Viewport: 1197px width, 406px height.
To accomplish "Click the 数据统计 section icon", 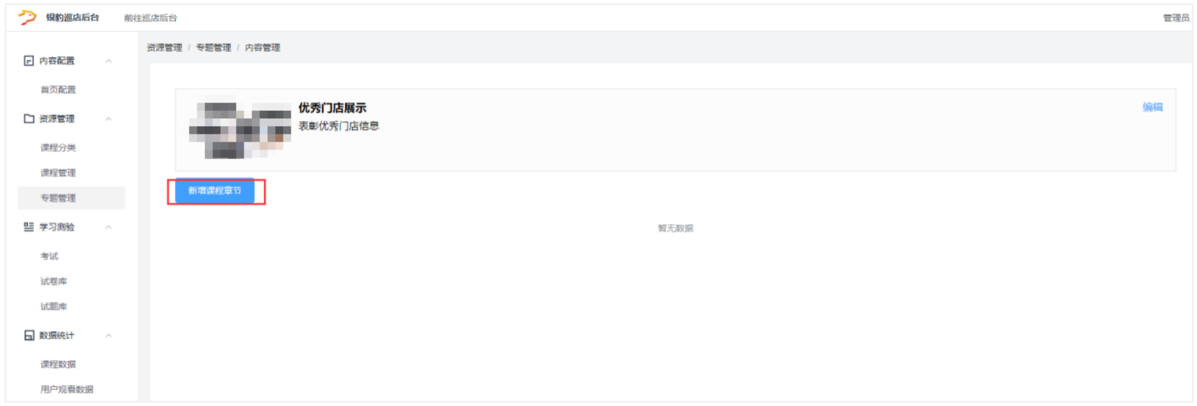I will pos(29,336).
